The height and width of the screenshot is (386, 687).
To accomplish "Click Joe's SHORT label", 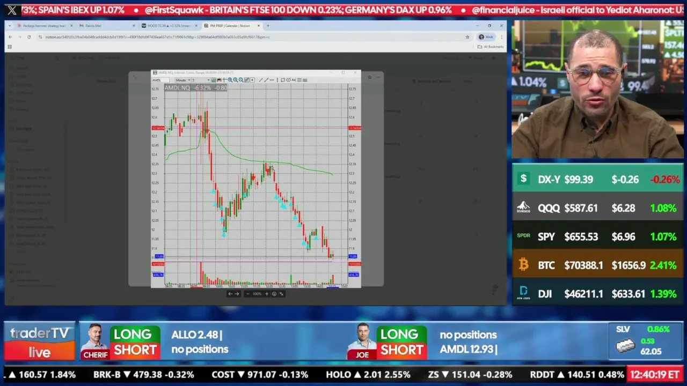I will [401, 350].
